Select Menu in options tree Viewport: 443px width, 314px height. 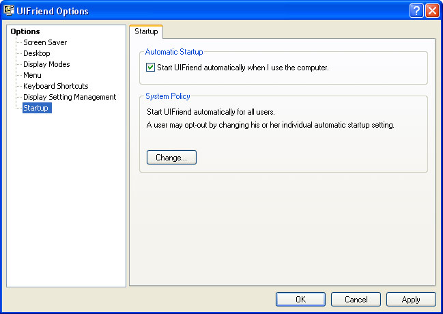(32, 75)
